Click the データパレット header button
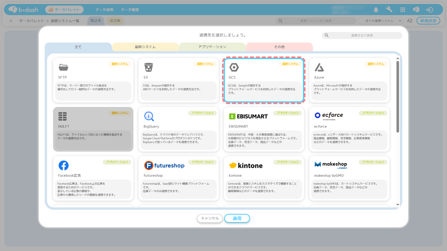Image resolution: width=447 pixels, height=251 pixels. coord(64,10)
